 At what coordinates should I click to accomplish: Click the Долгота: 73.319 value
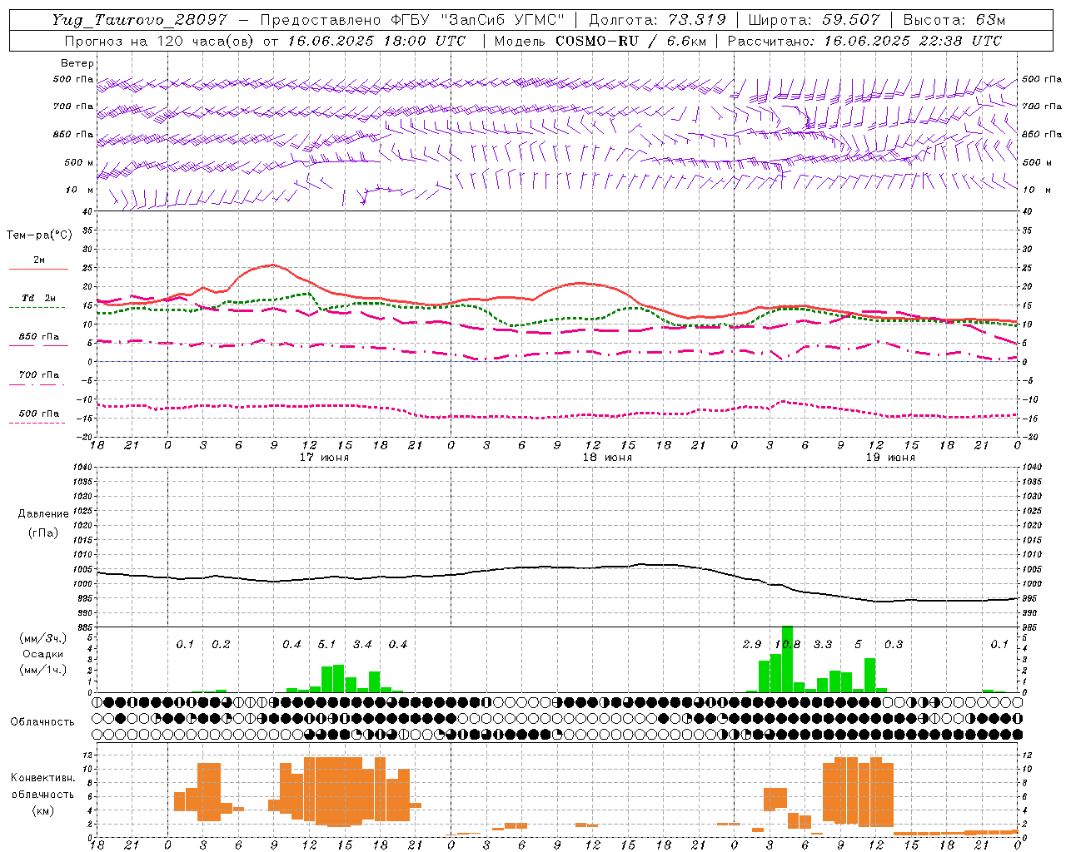pos(658,20)
